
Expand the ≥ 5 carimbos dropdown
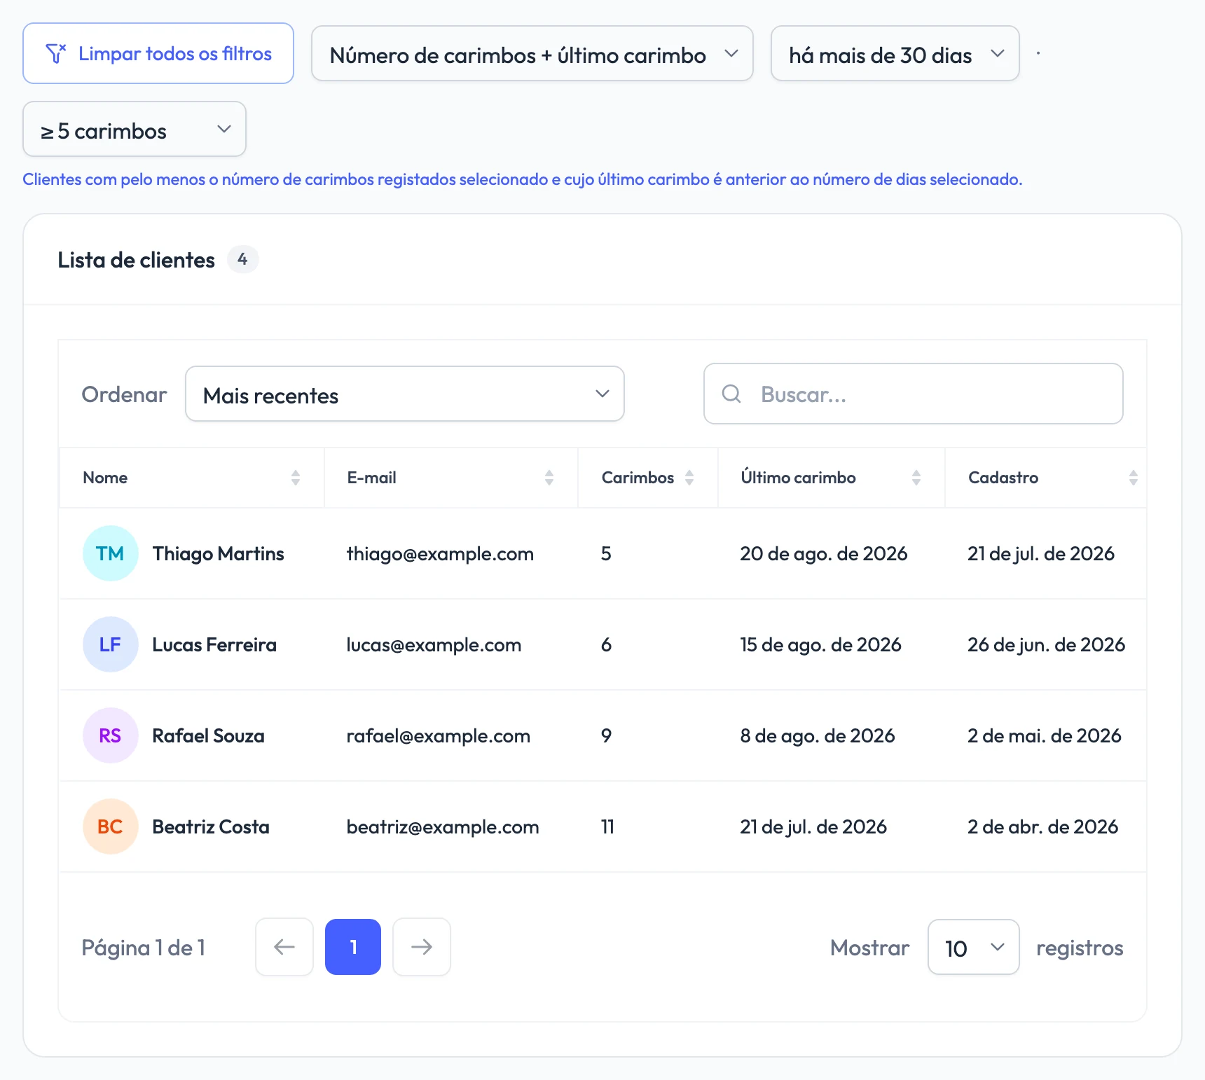tap(135, 130)
